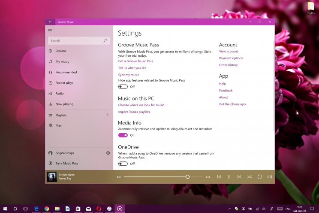Screen dimensions: 319x213
Task: Click Groove Music taskbar icon
Action: (x=120, y=209)
